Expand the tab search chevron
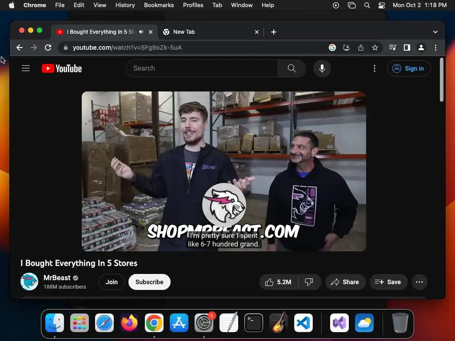Screen dimensions: 455x341 435,32
